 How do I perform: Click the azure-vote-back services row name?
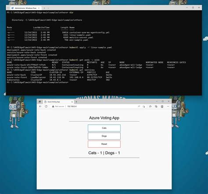click(16, 75)
